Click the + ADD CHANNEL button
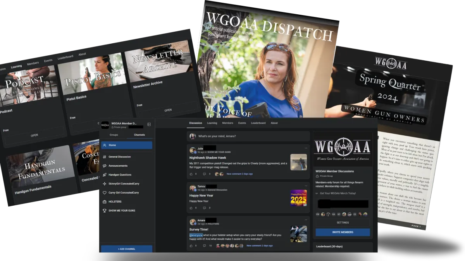Viewport: 465px width, 261px height. click(x=127, y=249)
